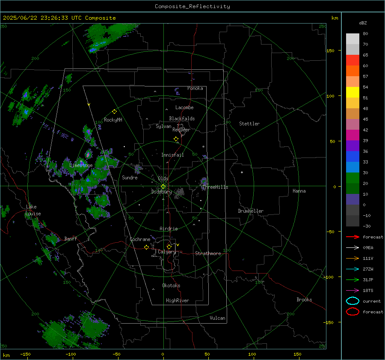
Task: Click the Stettler town label
Action: (249, 124)
